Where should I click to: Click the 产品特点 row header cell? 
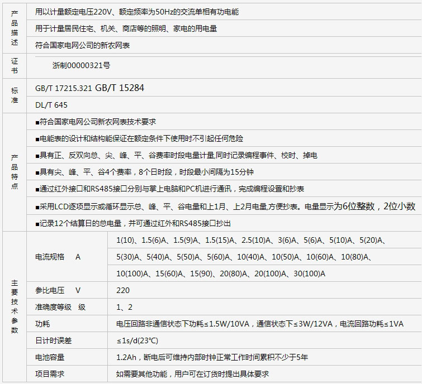[15, 172]
